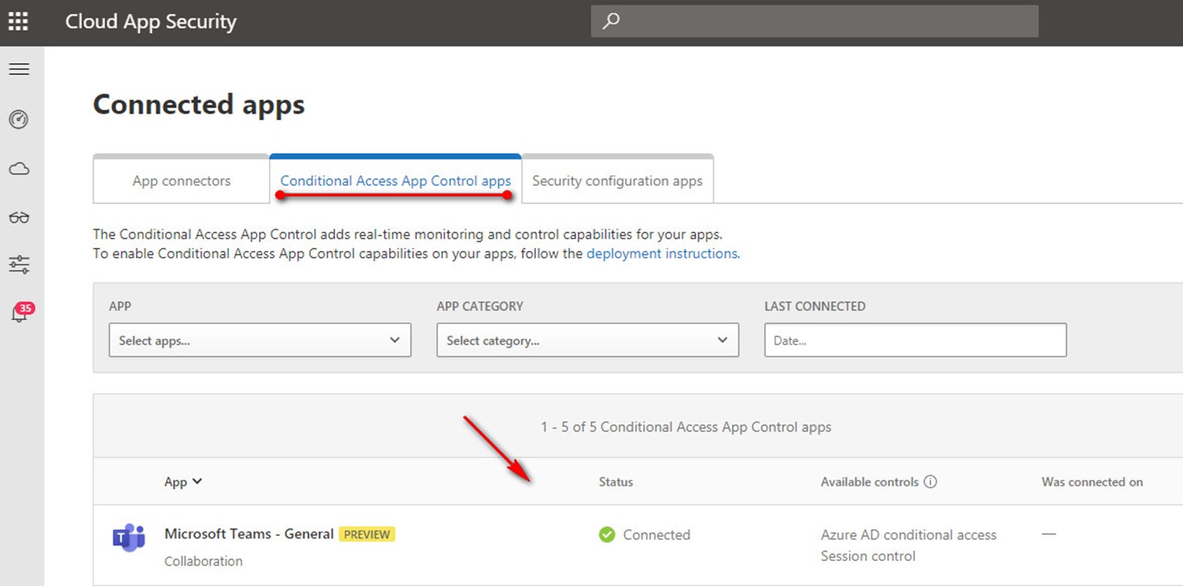Screen dimensions: 1183x586
Task: Sort by the App column header
Action: (x=183, y=482)
